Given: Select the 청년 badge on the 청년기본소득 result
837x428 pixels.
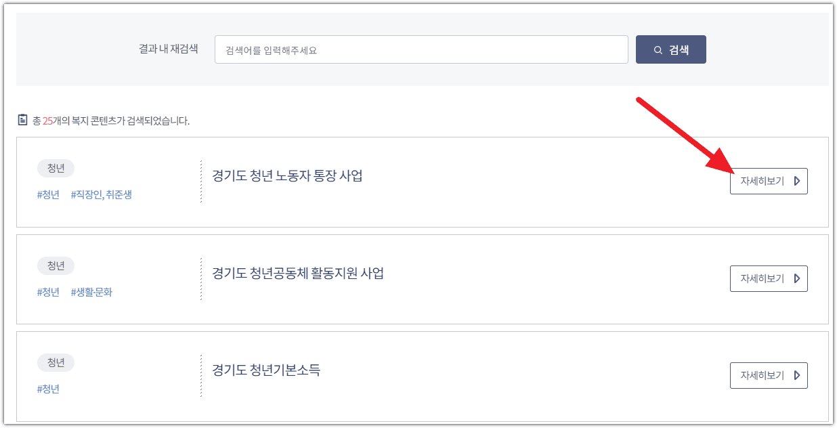Looking at the screenshot, I should point(56,362).
